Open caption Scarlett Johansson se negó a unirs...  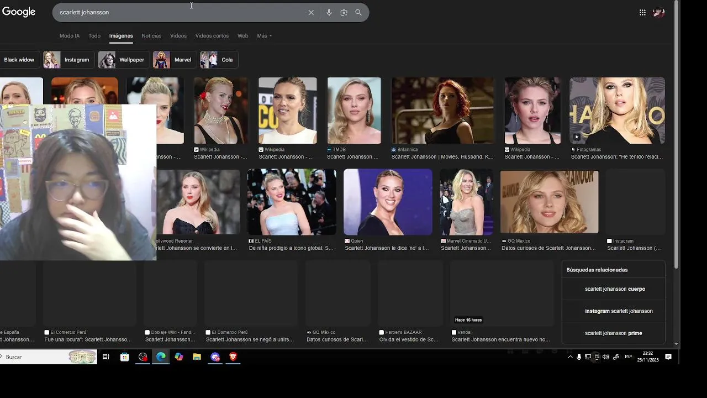(x=250, y=339)
